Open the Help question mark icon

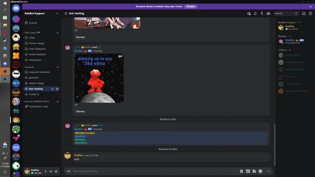pos(310,13)
